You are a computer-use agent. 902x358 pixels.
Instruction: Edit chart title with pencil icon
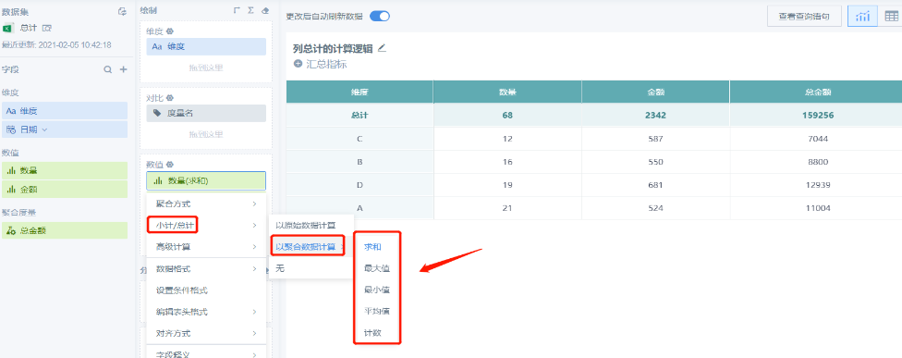382,48
